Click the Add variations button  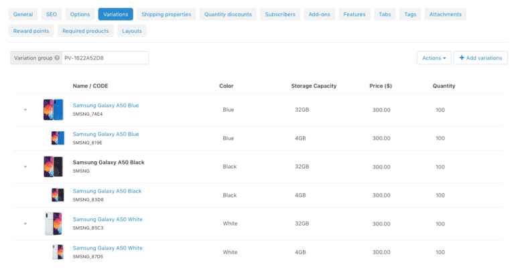tap(480, 58)
